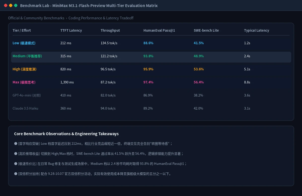Click the 360 ms TTFT latency cell
The image size is (302, 196).
click(x=66, y=108)
